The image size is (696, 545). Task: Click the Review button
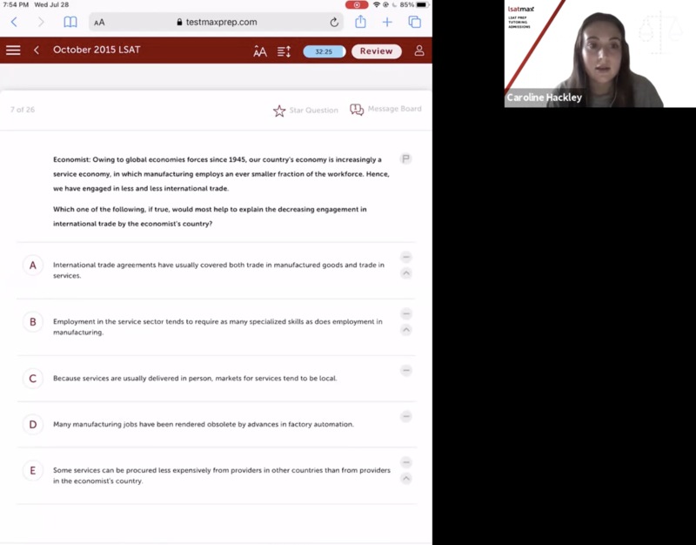(x=376, y=51)
